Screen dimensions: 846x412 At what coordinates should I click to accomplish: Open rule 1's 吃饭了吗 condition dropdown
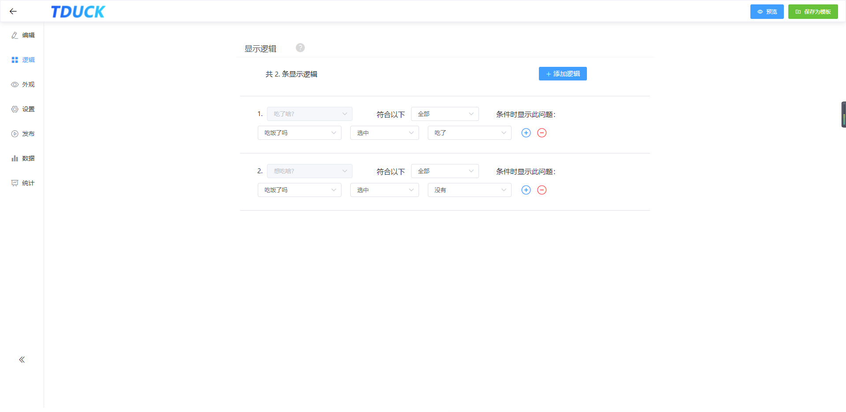tap(300, 133)
